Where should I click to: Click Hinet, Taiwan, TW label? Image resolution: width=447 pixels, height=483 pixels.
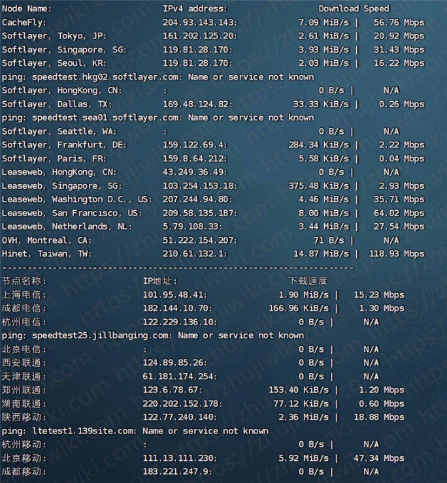point(46,254)
